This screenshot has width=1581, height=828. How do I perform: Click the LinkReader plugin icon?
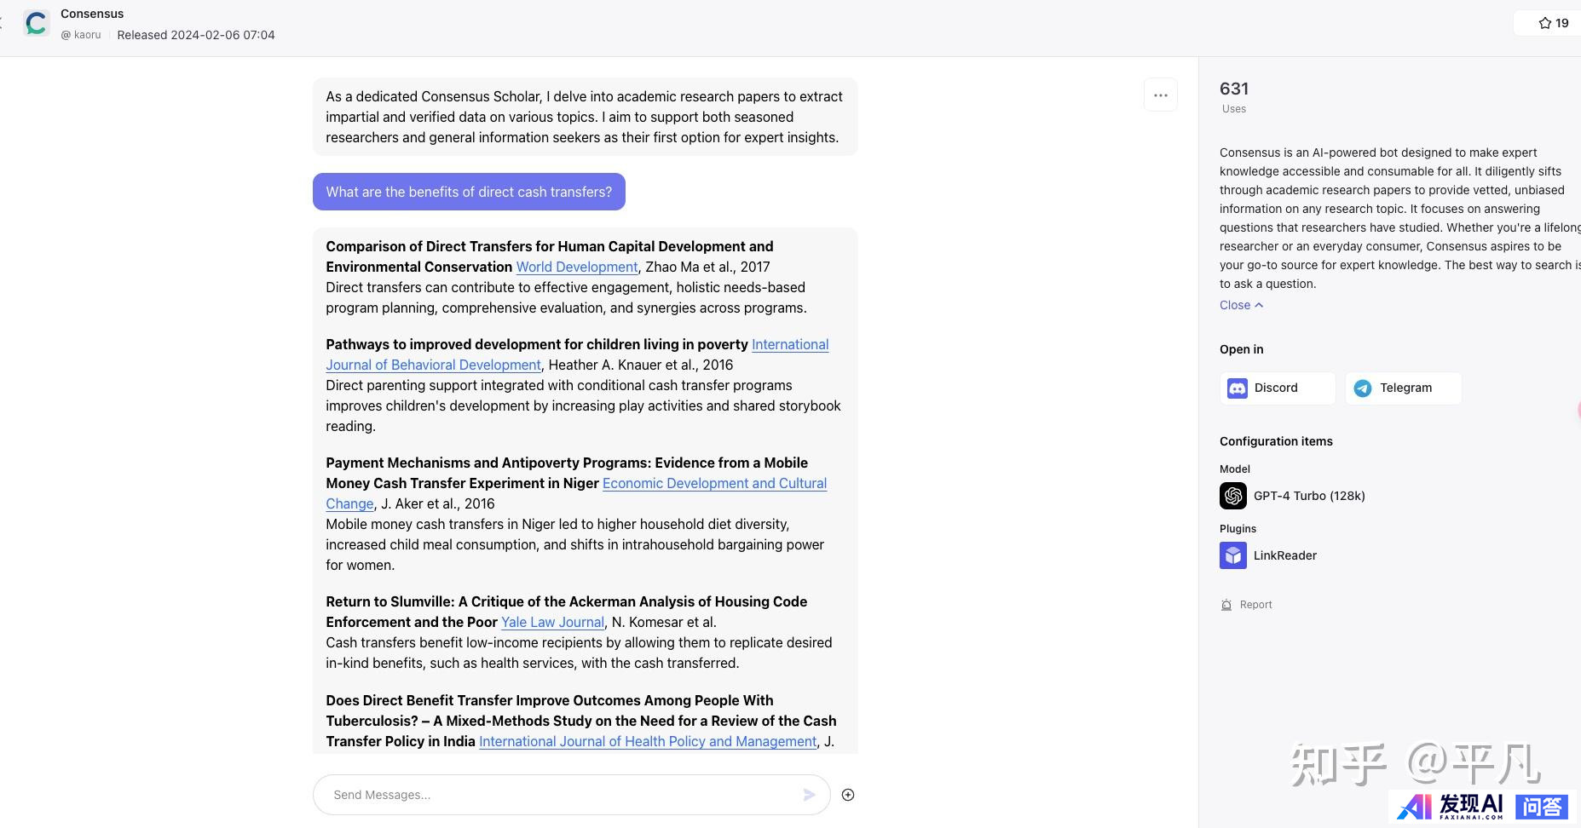coord(1232,555)
